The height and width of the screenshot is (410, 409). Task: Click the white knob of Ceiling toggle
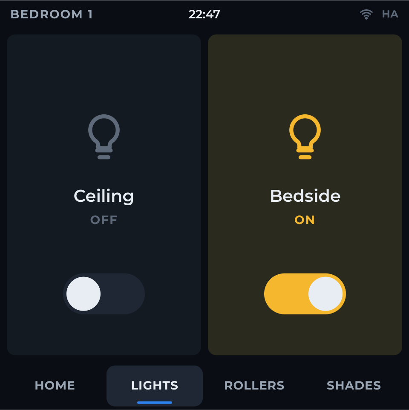pos(84,294)
